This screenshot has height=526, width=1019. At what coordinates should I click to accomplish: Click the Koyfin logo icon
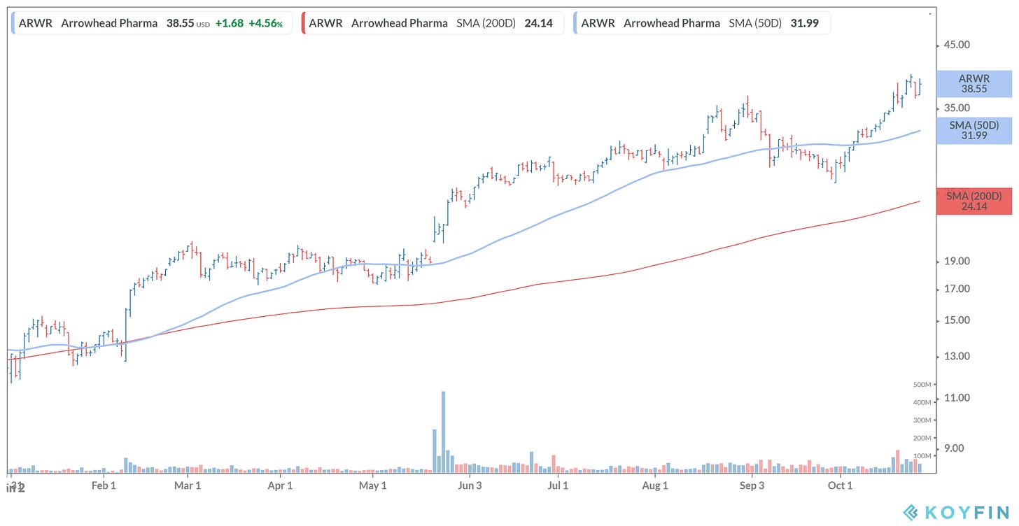coord(913,513)
